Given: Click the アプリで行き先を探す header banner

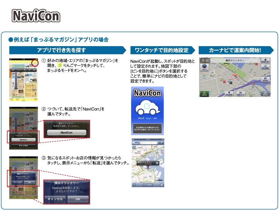Looking at the screenshot, I should pos(68,50).
